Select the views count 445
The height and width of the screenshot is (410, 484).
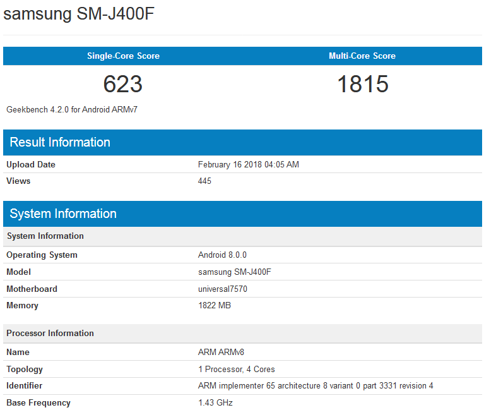pyautogui.click(x=204, y=181)
